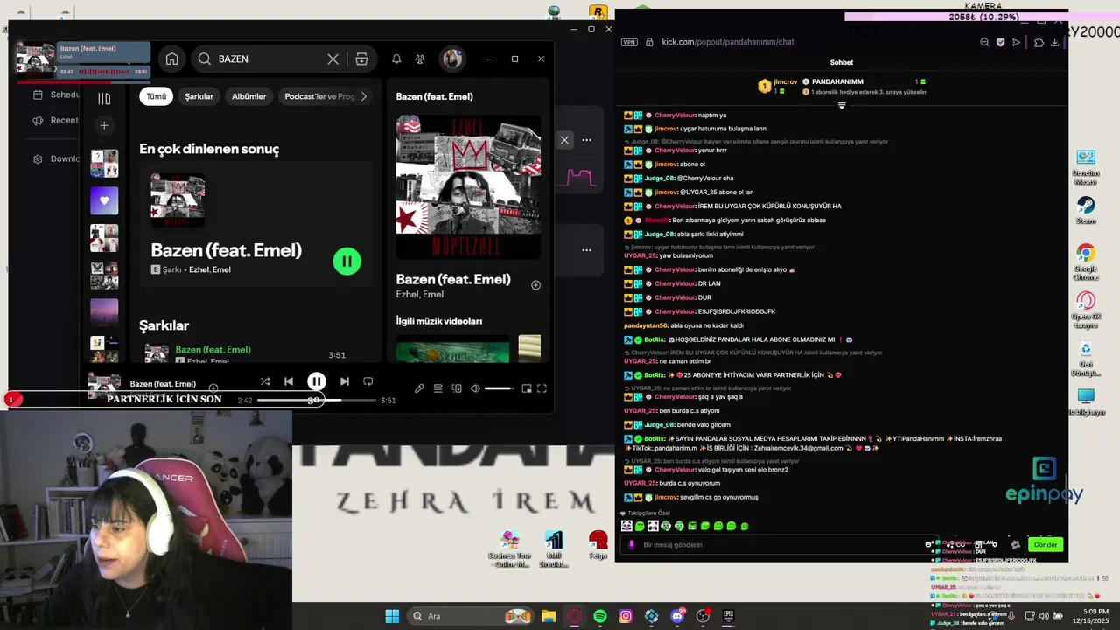Screen dimensions: 1120x630
Task: Click the taskbar Ara search box
Action: click(471, 616)
